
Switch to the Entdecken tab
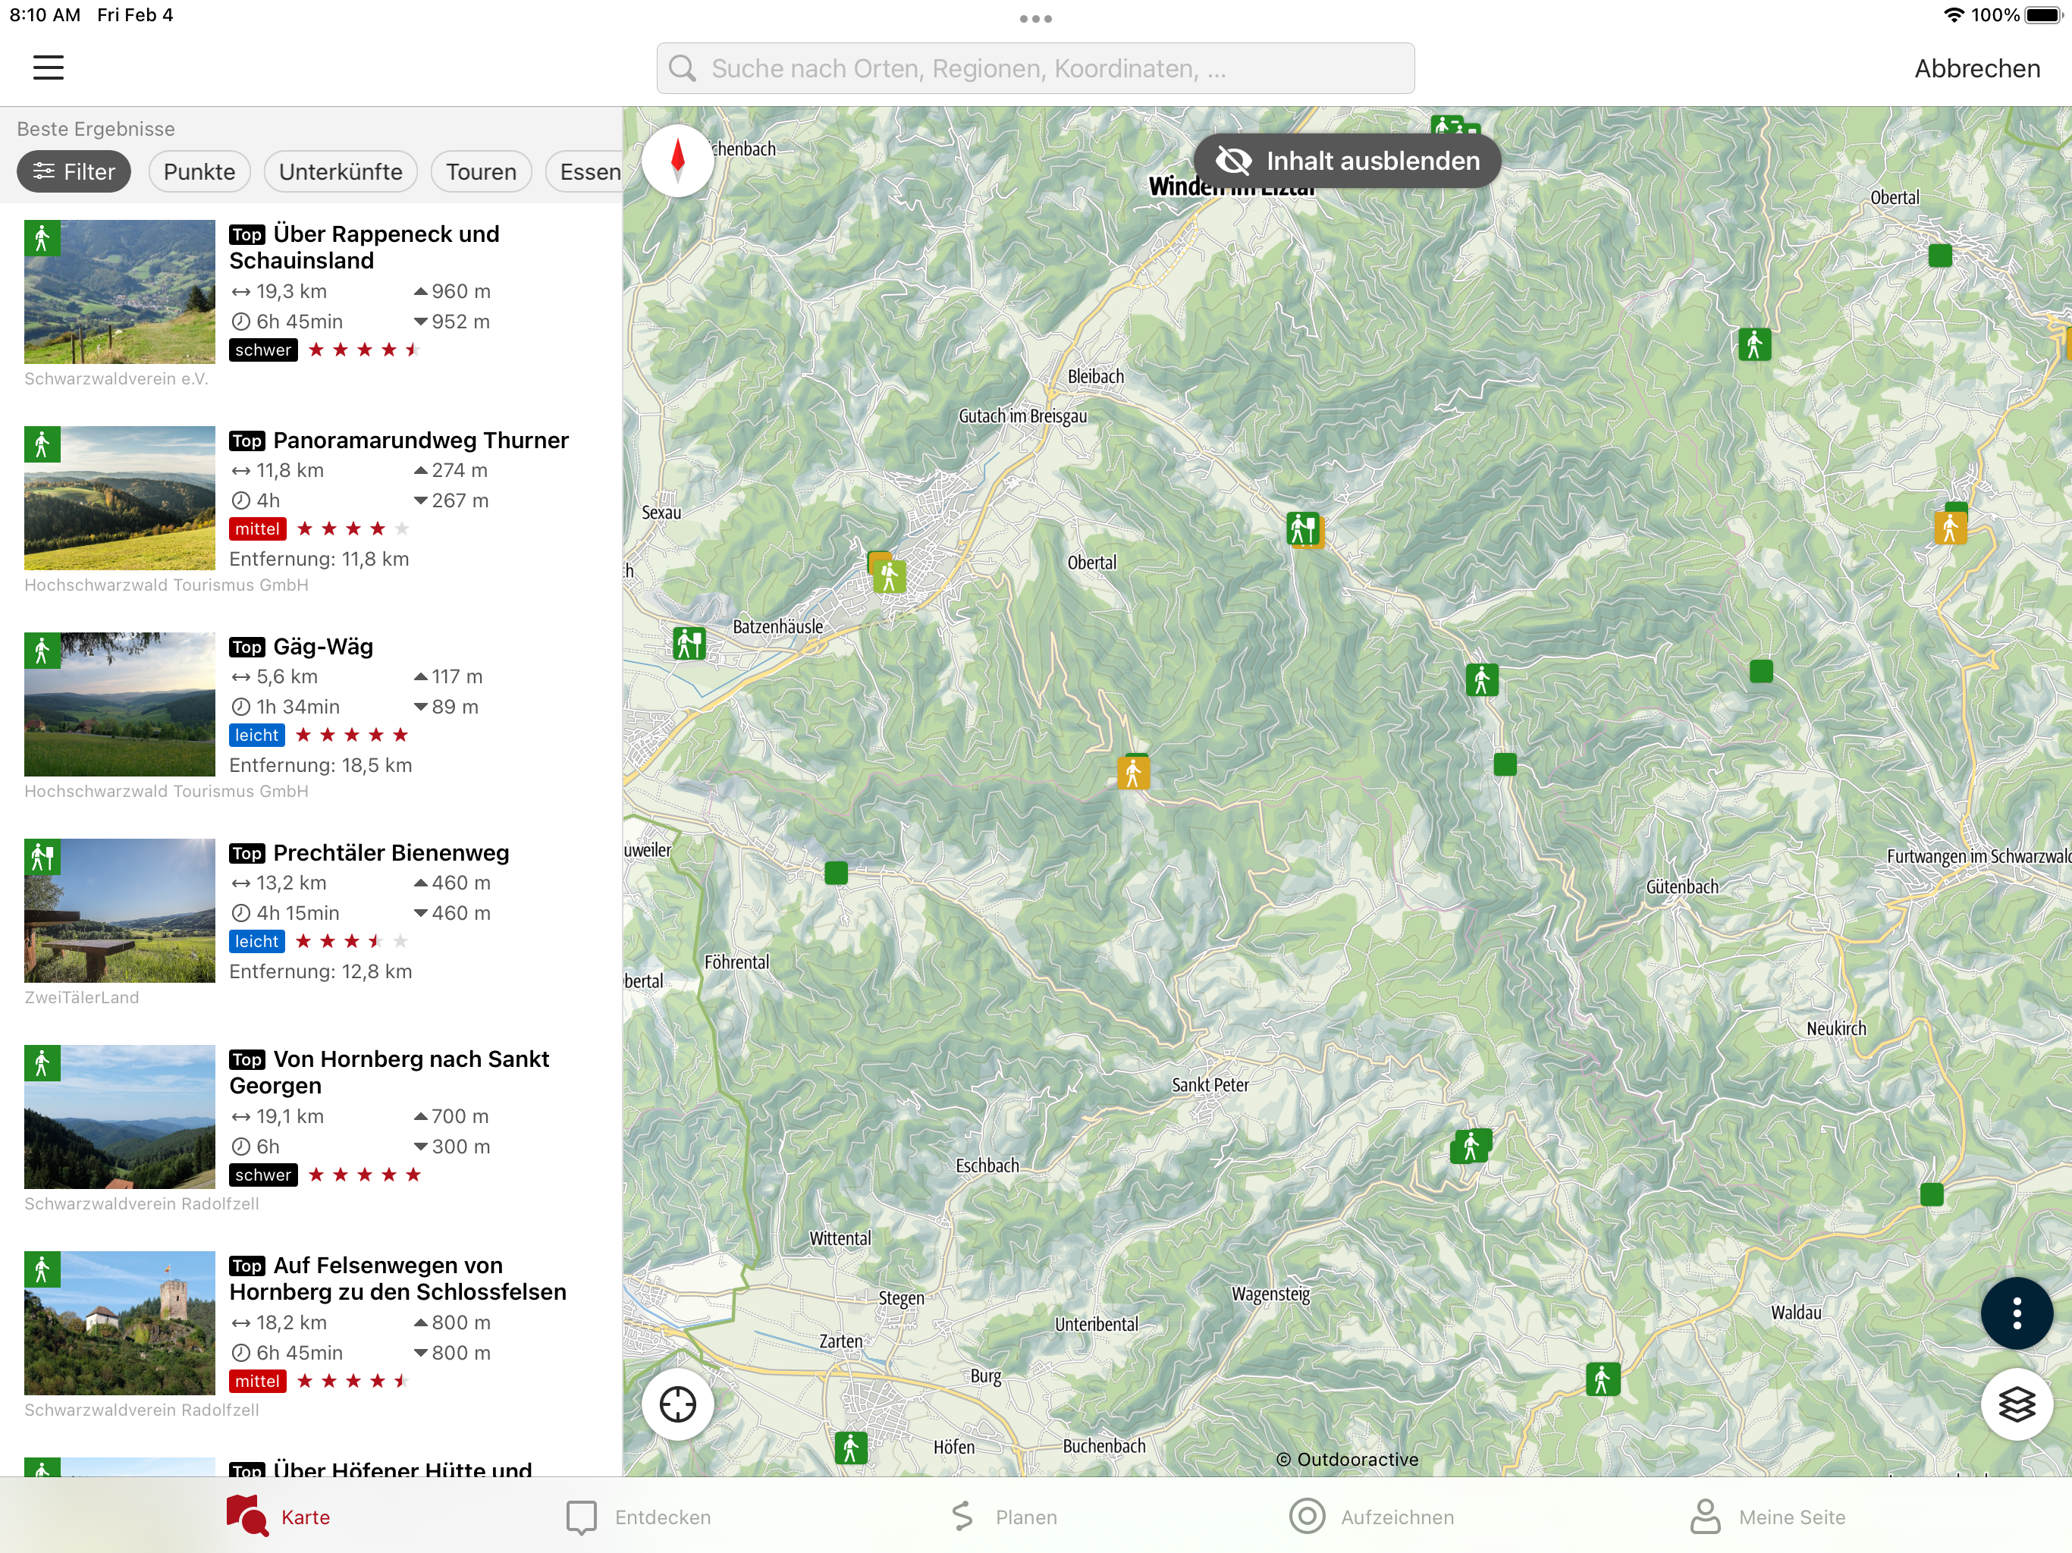[639, 1517]
